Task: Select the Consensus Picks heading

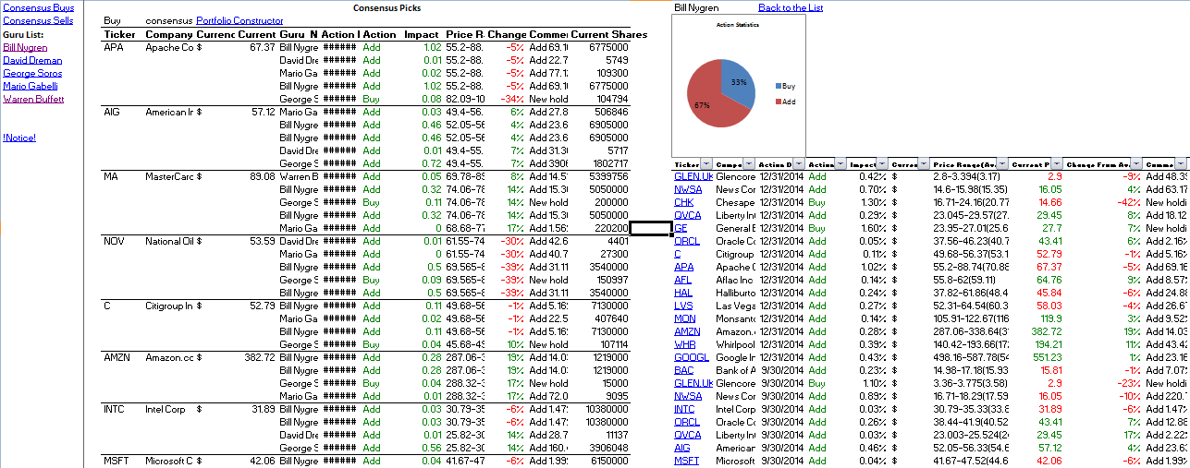Action: (x=386, y=7)
